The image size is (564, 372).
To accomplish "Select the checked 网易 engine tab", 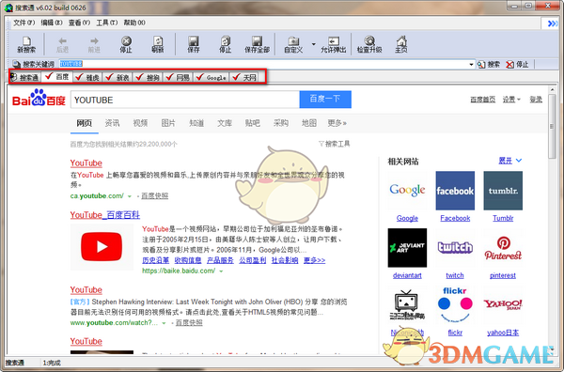I will click(x=178, y=77).
